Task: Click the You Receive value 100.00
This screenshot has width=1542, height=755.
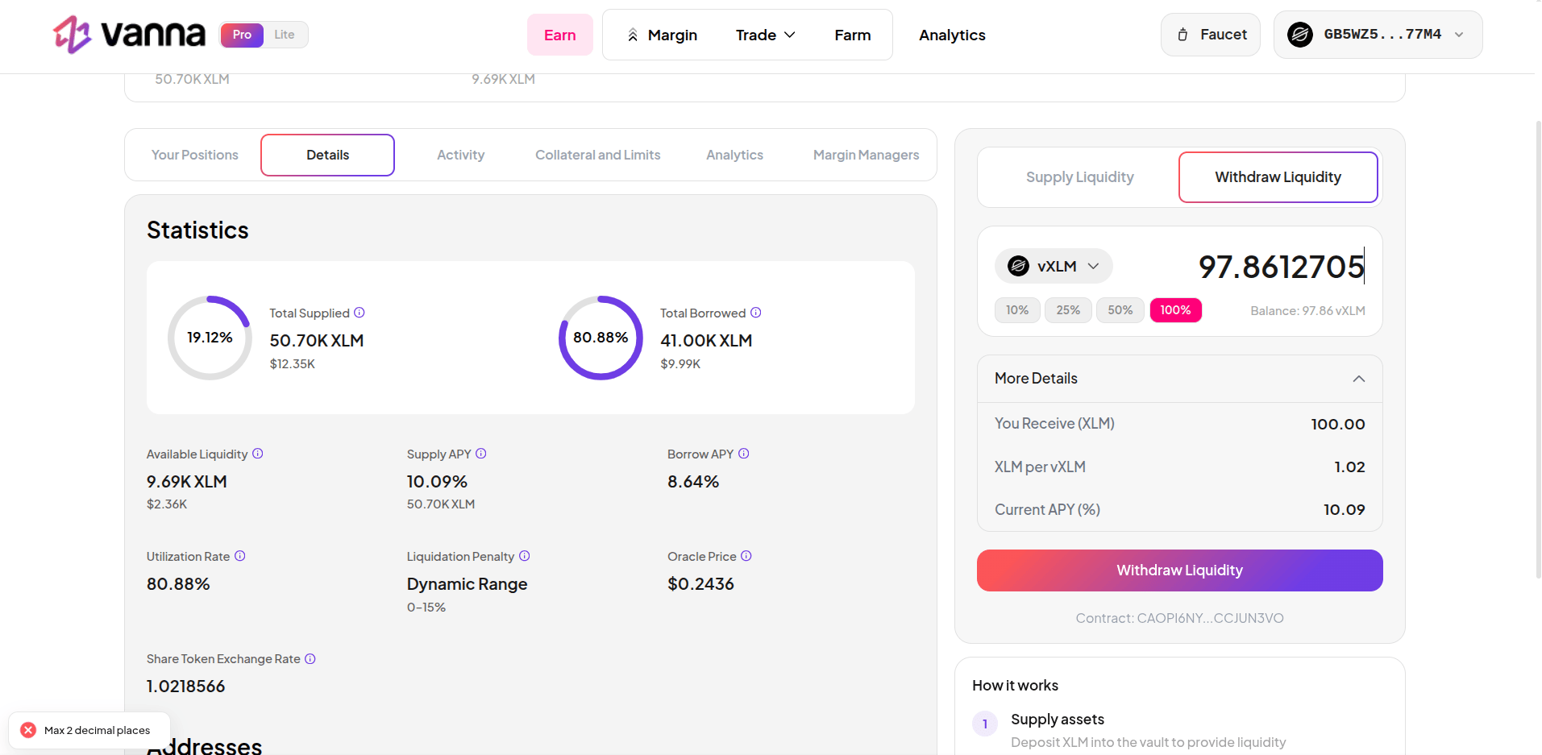Action: pos(1337,424)
